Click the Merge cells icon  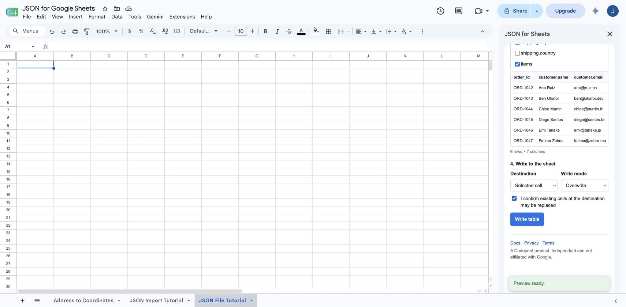[341, 31]
